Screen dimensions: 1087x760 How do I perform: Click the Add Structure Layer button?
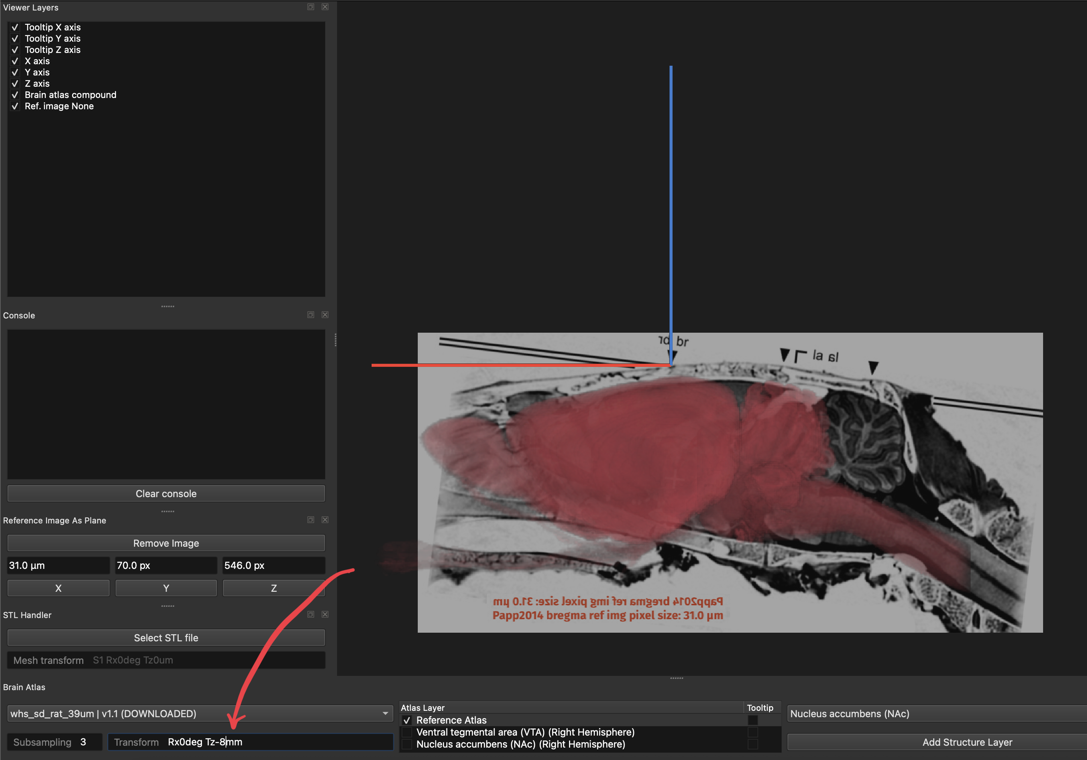[x=937, y=742]
